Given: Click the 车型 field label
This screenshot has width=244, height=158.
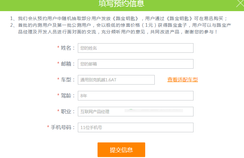Looking at the screenshot, I should tap(68, 80).
